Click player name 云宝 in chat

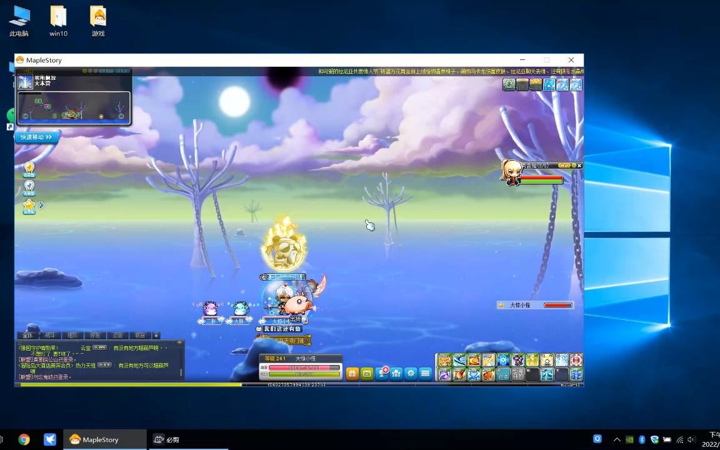[x=85, y=348]
